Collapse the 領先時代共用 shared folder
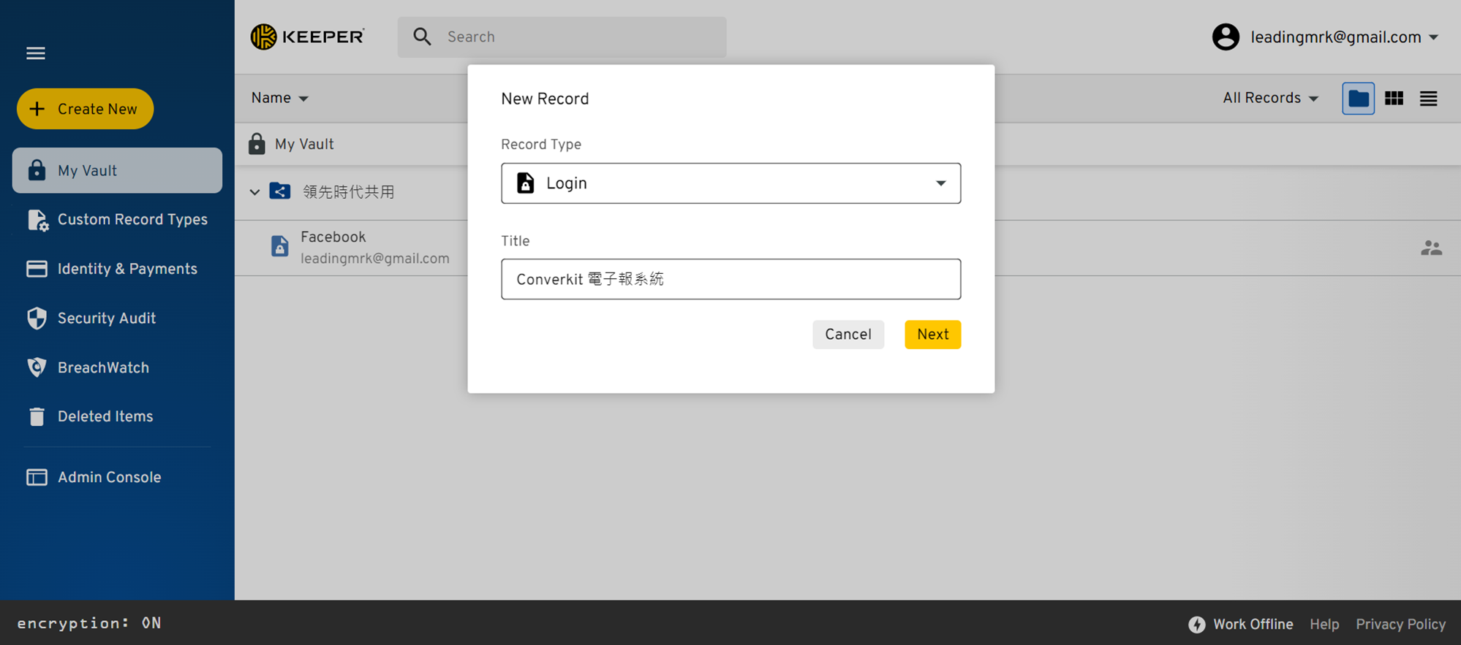Screen dimensions: 1461x645 coord(254,192)
